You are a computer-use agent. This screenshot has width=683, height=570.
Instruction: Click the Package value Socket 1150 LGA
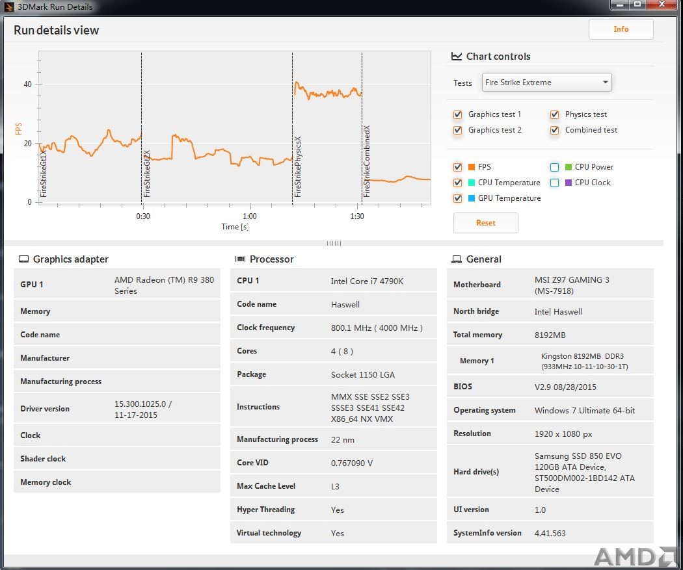tap(363, 374)
